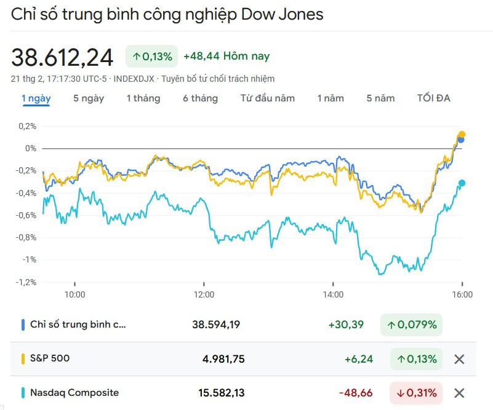Show the TỐI ĐA time range
Viewport: 493px width, 410px height.
[x=433, y=98]
